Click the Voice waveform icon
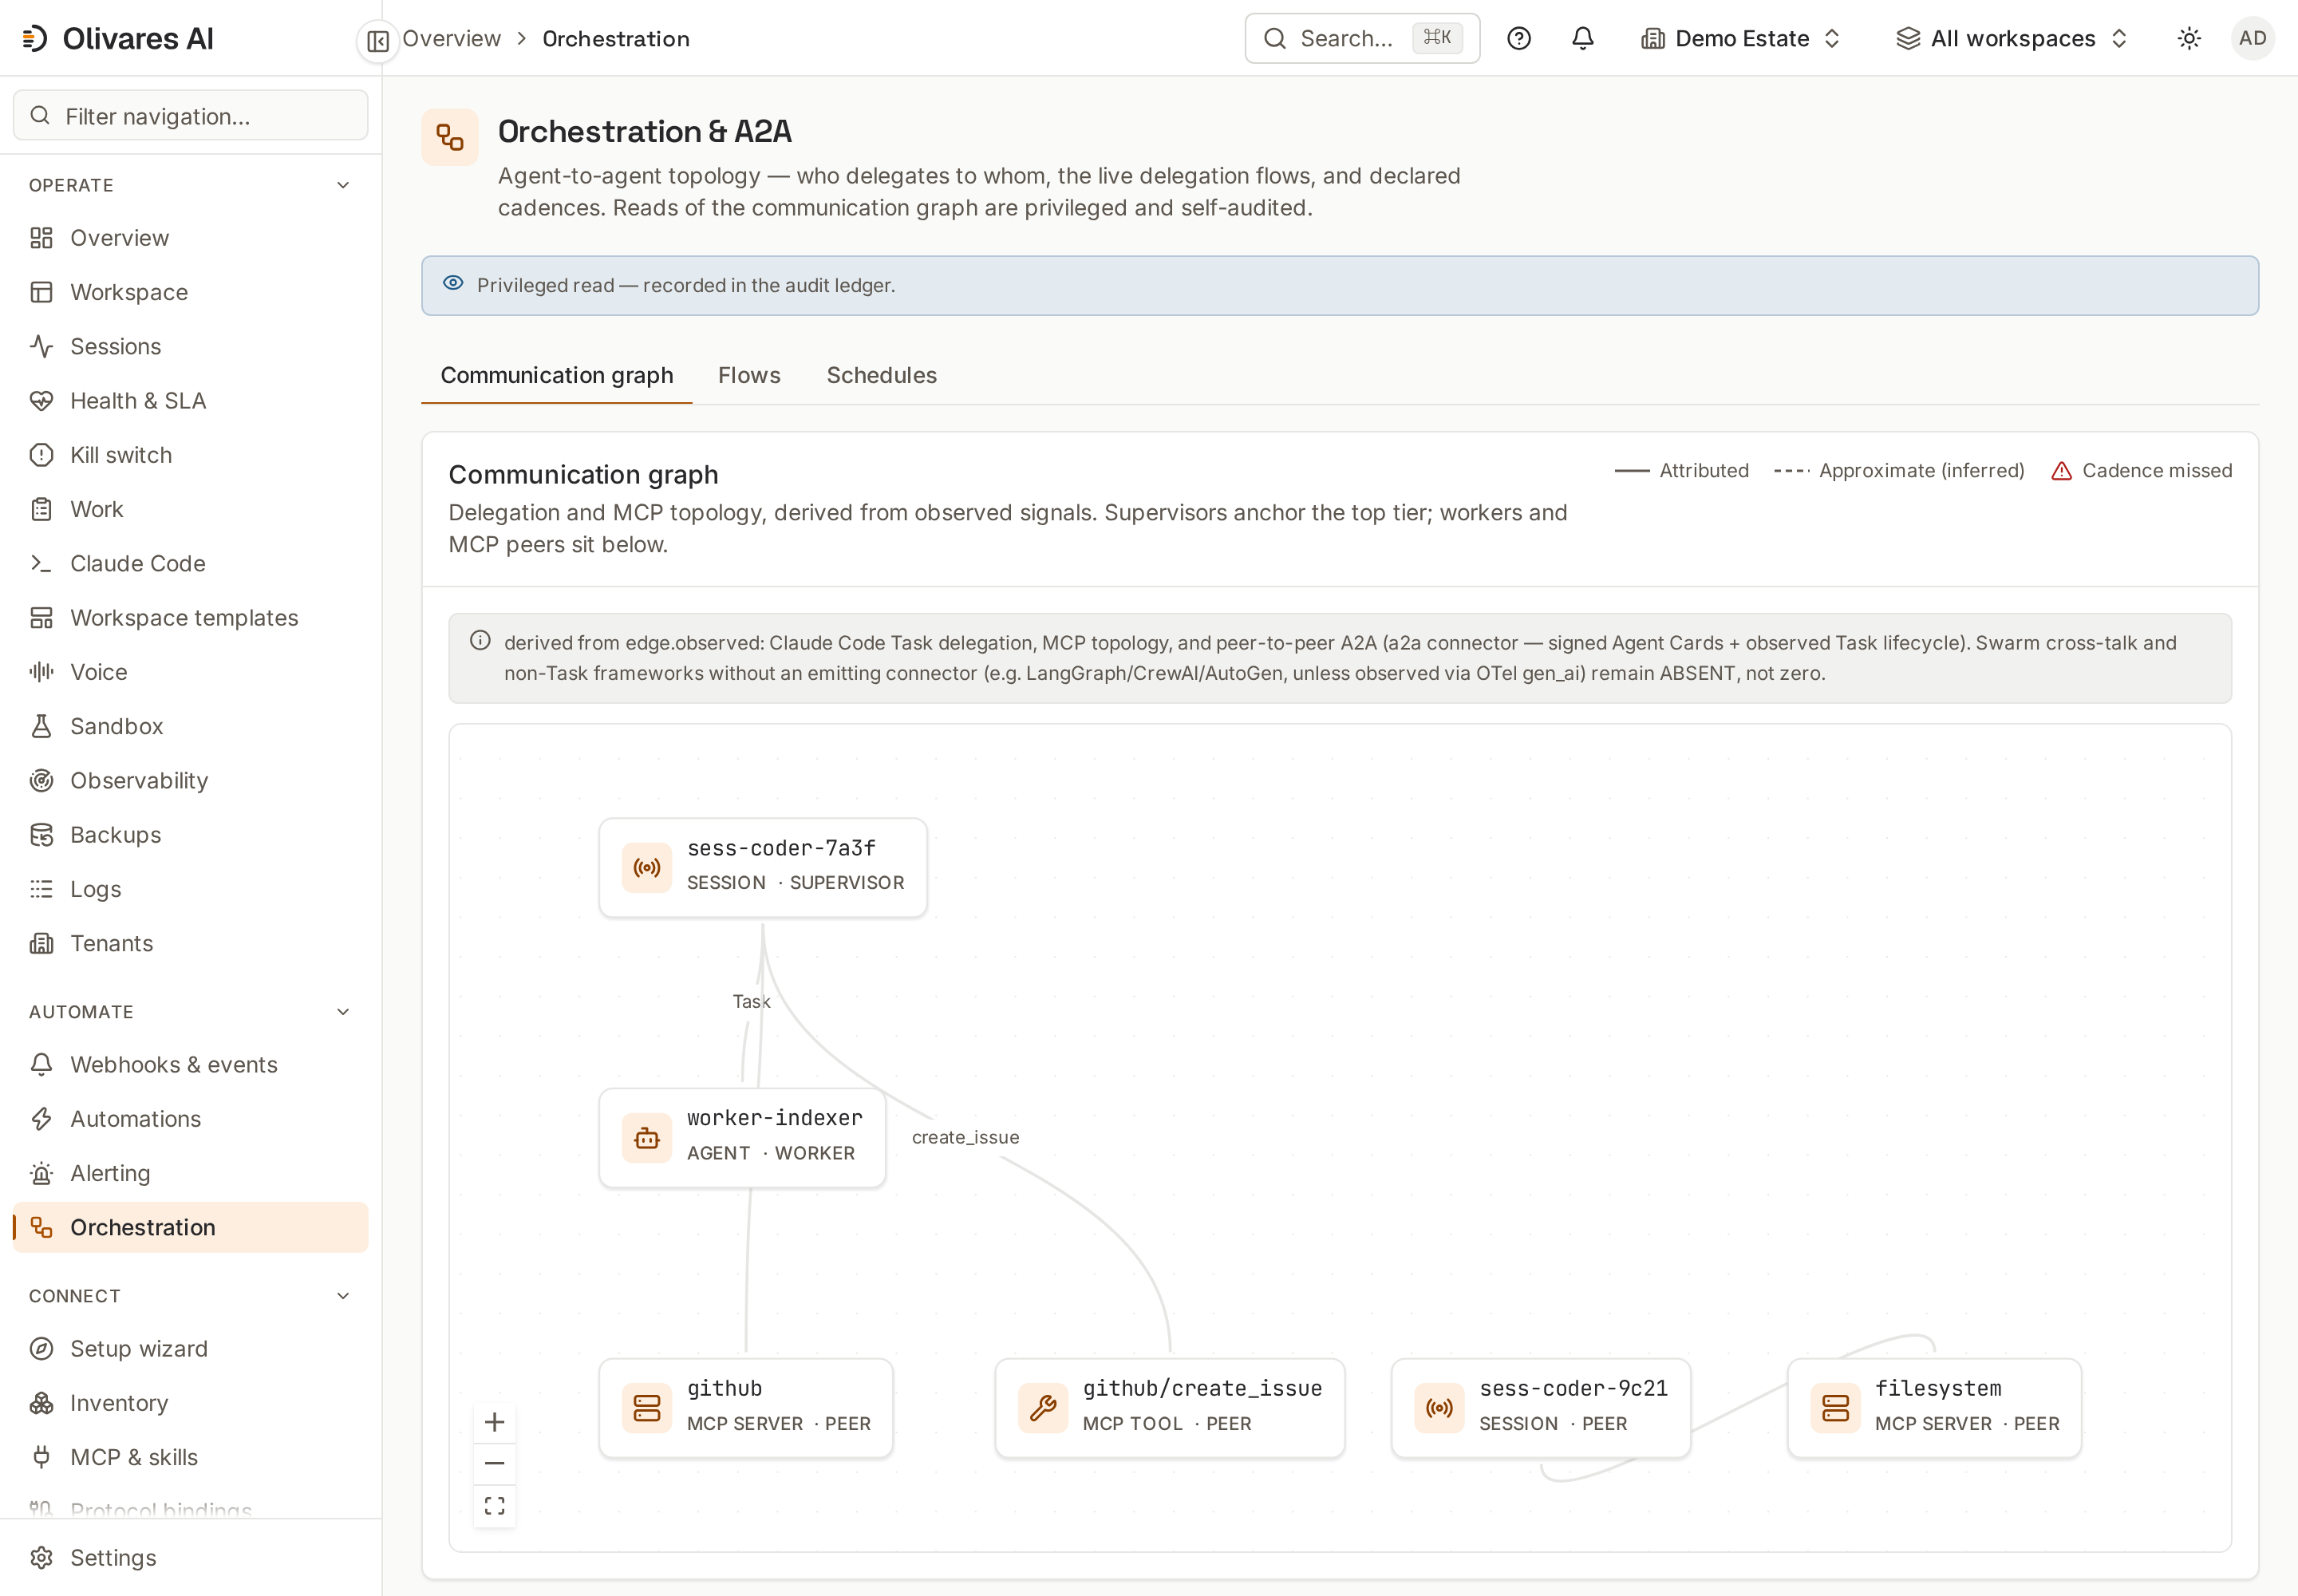This screenshot has height=1596, width=2298. pos(41,671)
